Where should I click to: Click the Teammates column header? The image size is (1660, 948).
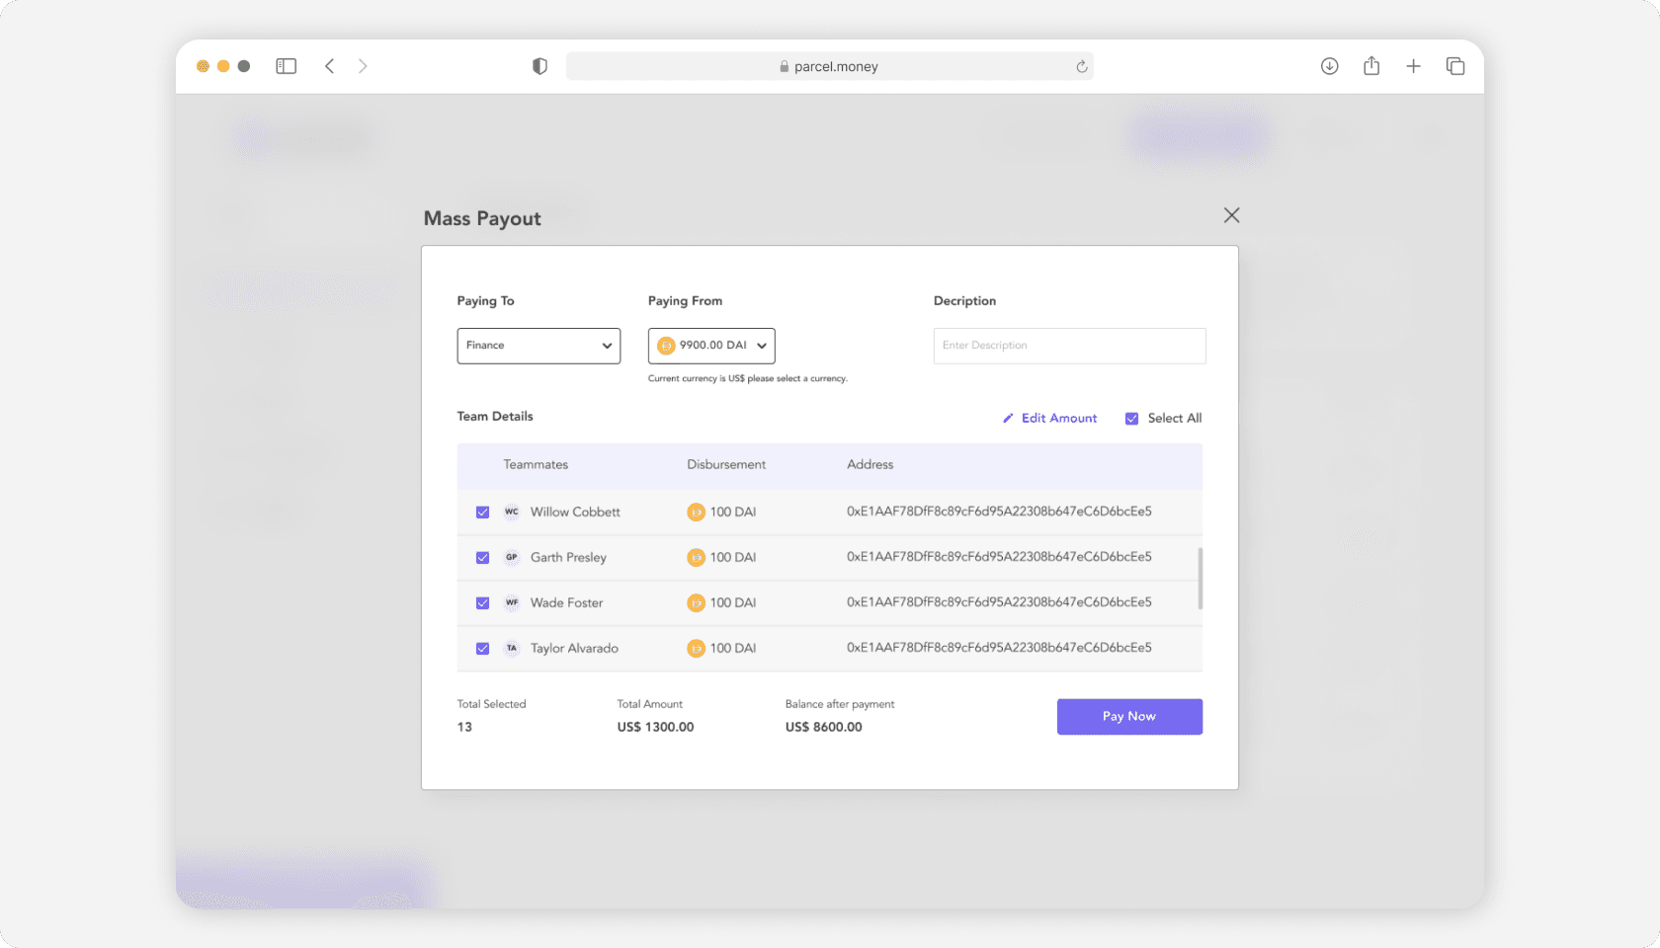(536, 465)
